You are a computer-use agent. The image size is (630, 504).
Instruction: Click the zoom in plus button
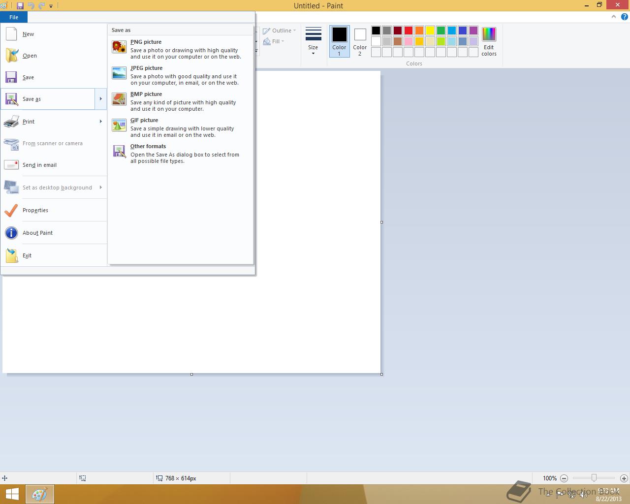(624, 478)
